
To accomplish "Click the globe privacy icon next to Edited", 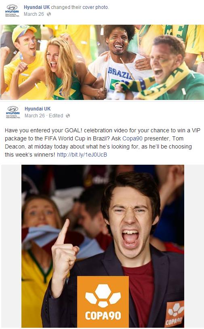I will coord(67,116).
